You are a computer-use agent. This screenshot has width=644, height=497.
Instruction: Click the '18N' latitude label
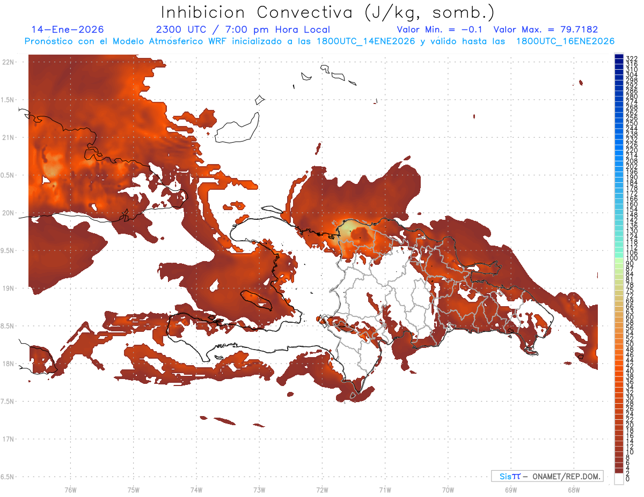pyautogui.click(x=9, y=364)
